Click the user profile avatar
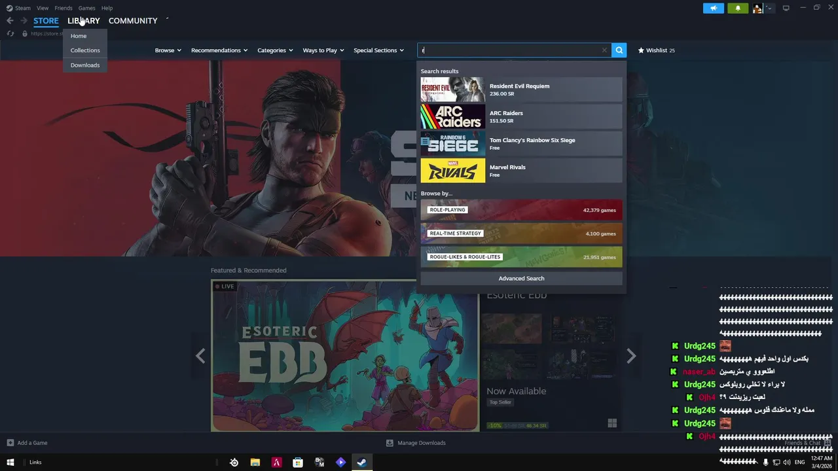Screen dimensions: 838x471 757,8
